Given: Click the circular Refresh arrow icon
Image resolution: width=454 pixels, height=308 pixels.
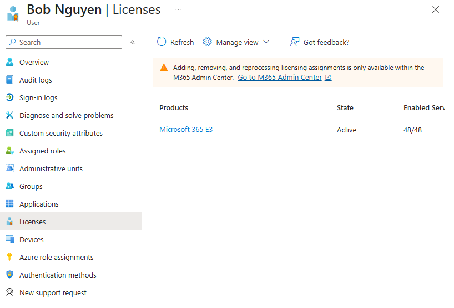Looking at the screenshot, I should (x=162, y=42).
